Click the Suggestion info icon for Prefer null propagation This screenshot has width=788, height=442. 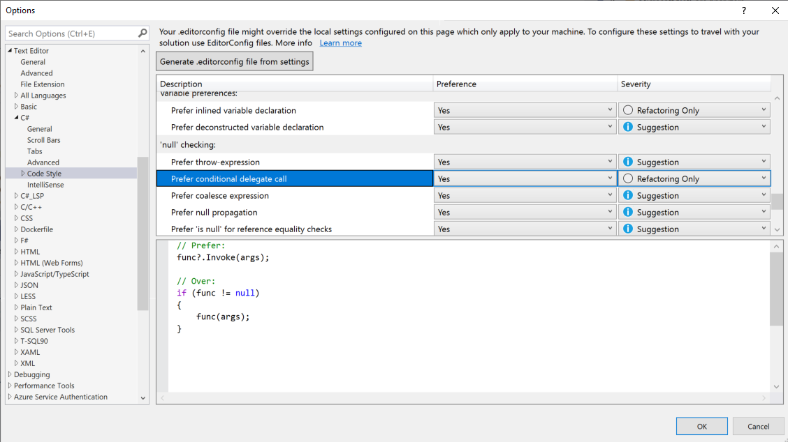click(627, 212)
